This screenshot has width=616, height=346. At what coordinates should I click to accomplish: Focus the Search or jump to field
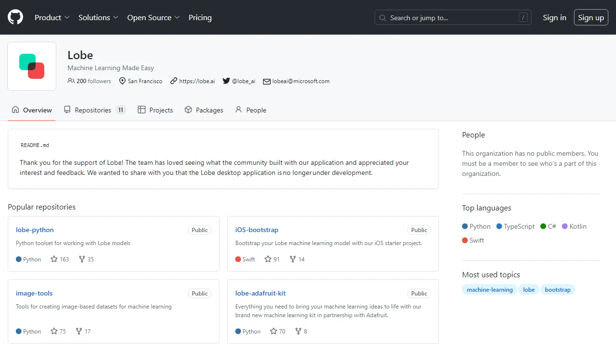(x=453, y=18)
